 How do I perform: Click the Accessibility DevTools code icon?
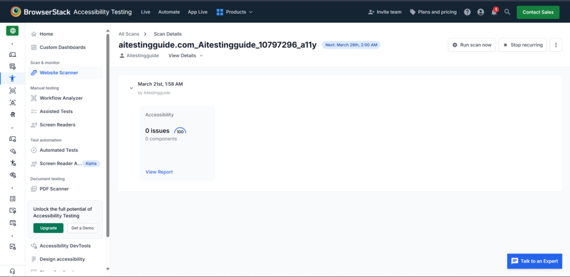tap(34, 246)
